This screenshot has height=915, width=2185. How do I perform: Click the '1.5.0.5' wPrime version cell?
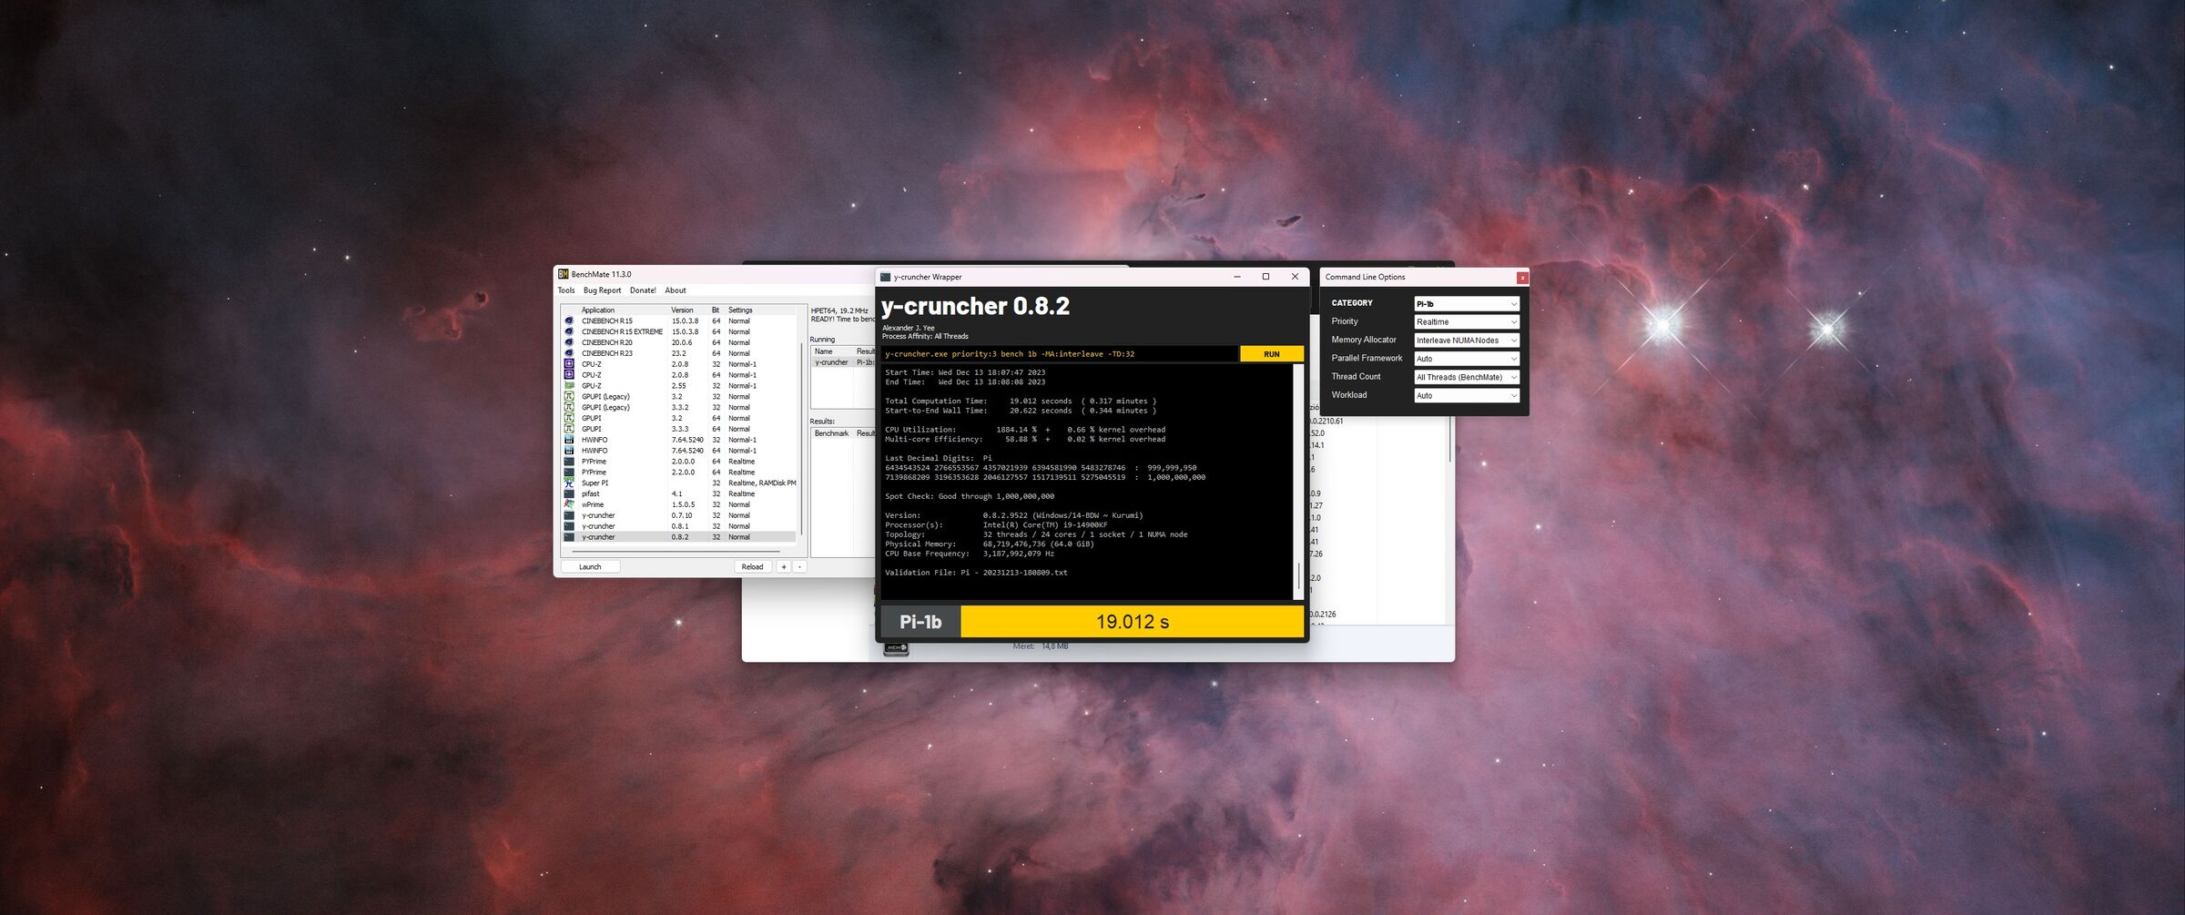point(683,504)
